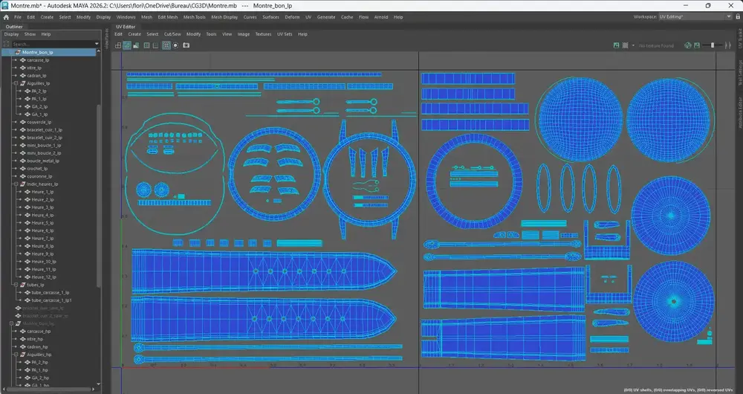Collapse the Indic_heures_lp group

coord(16,184)
